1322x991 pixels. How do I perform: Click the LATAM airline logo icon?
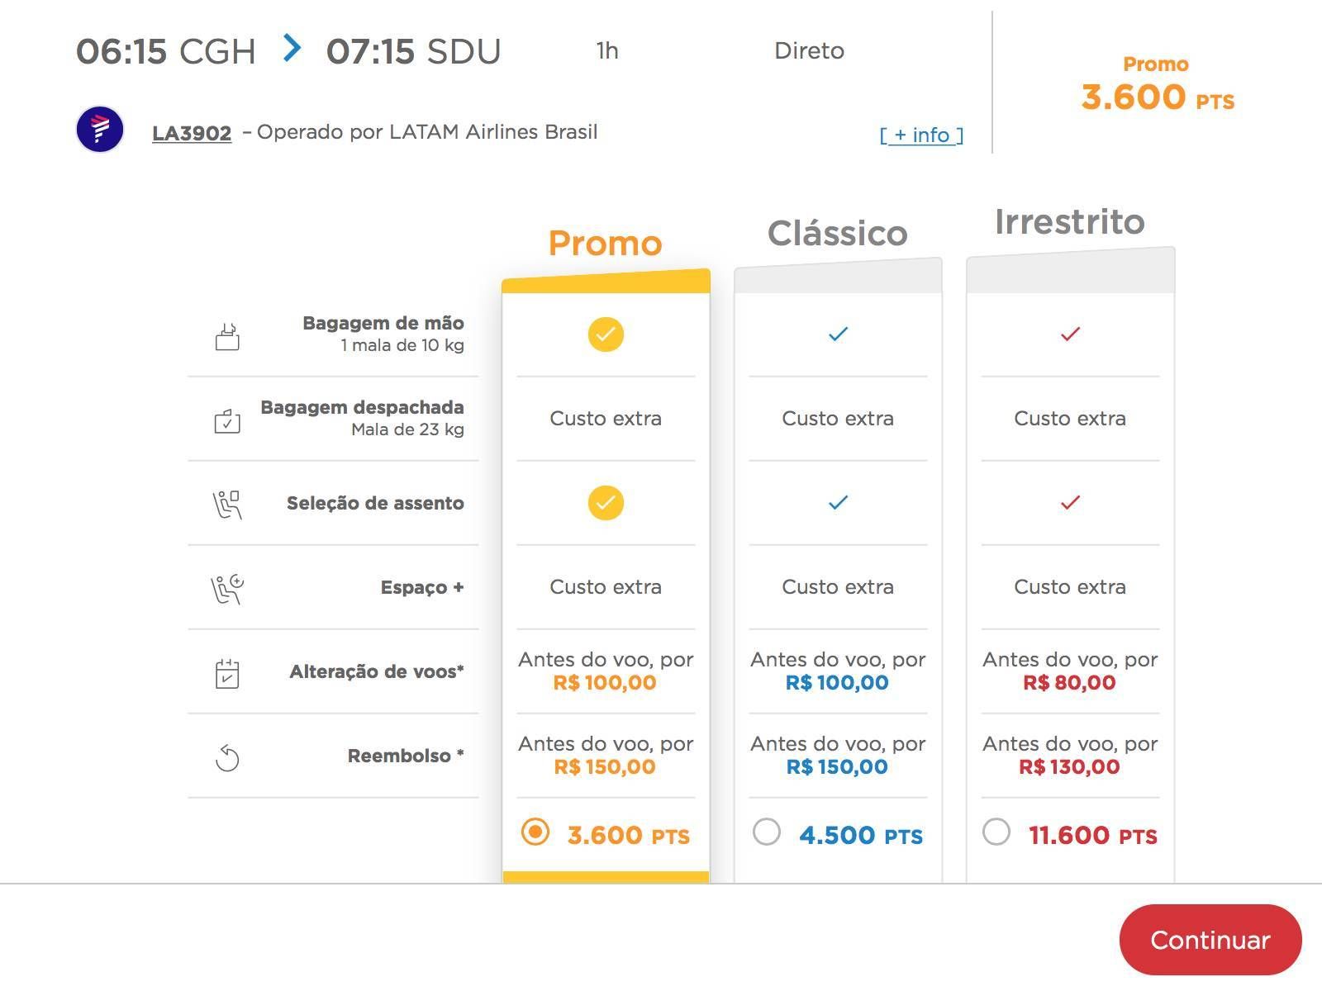(x=100, y=130)
